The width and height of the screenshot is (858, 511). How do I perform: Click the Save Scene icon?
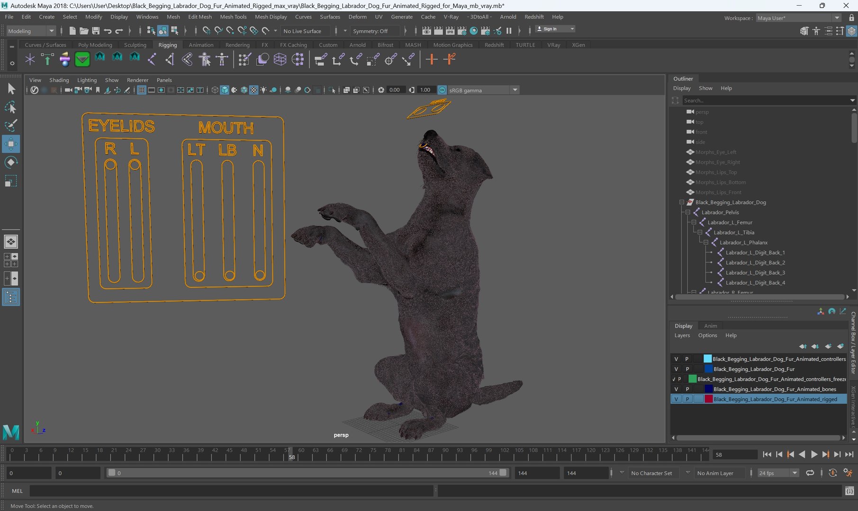[x=96, y=31]
